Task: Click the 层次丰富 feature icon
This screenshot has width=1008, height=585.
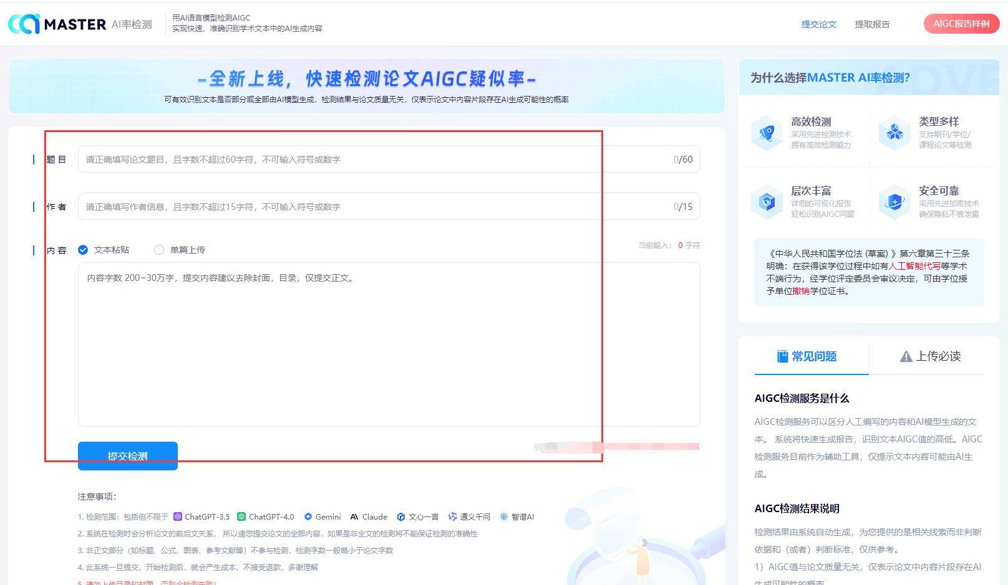Action: 767,202
